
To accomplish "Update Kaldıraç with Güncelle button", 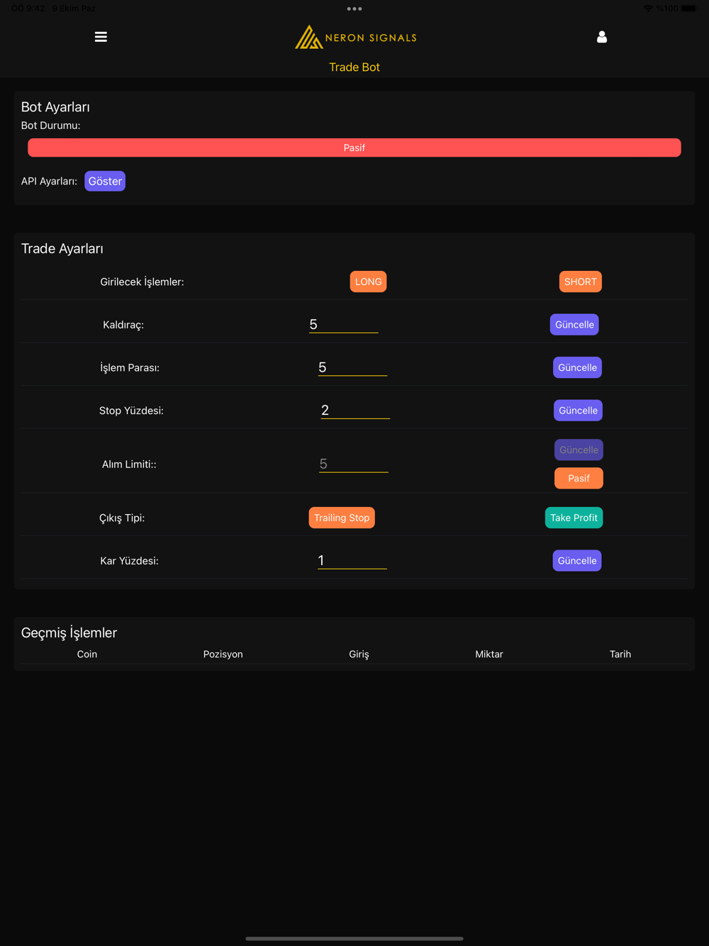I will click(x=574, y=325).
